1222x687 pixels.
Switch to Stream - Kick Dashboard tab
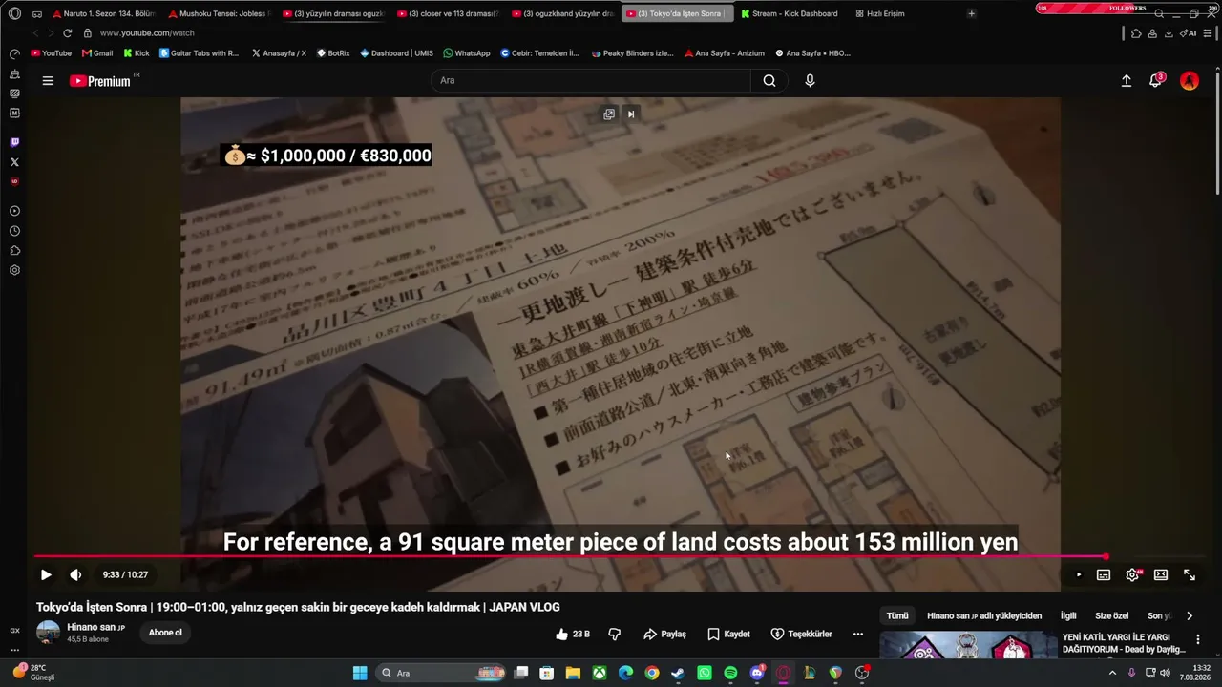click(x=790, y=13)
